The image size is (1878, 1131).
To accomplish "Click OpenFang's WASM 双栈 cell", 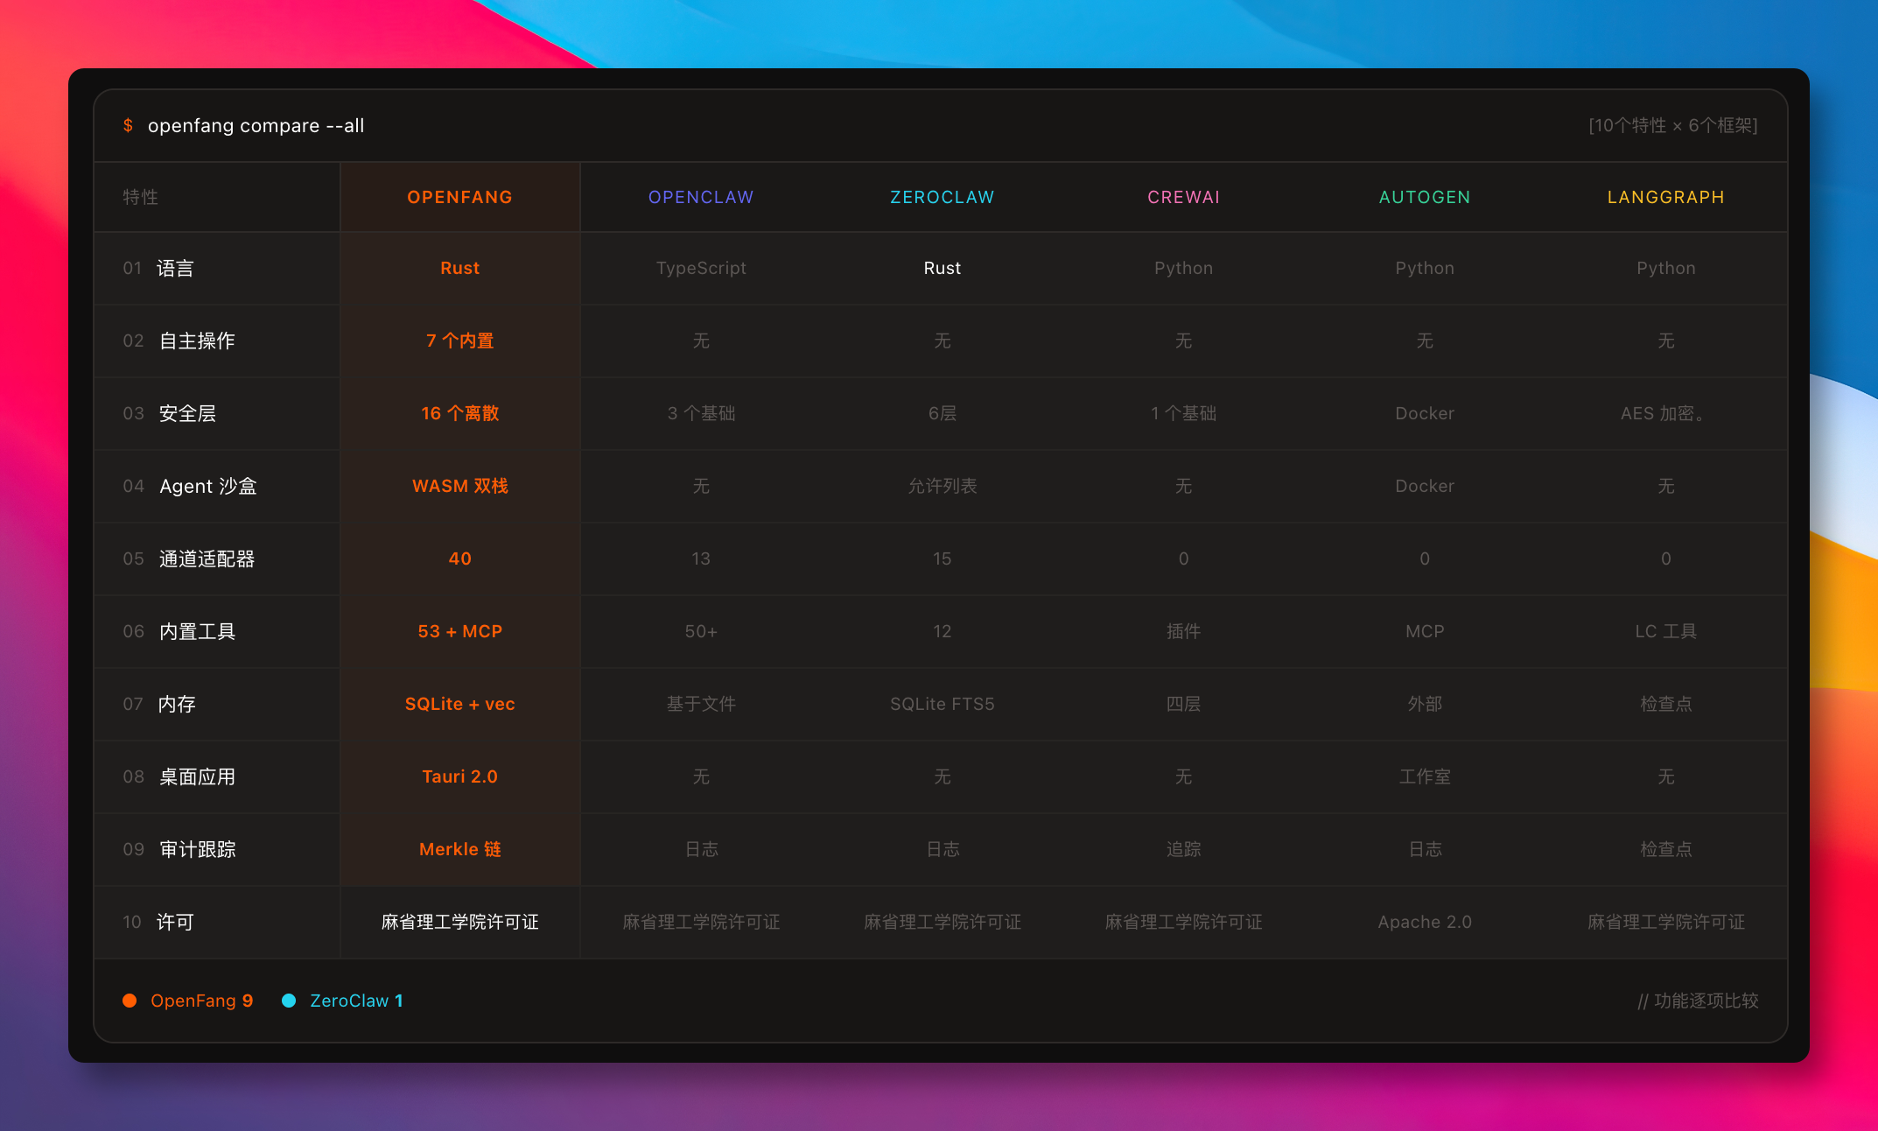I will pyautogui.click(x=459, y=486).
